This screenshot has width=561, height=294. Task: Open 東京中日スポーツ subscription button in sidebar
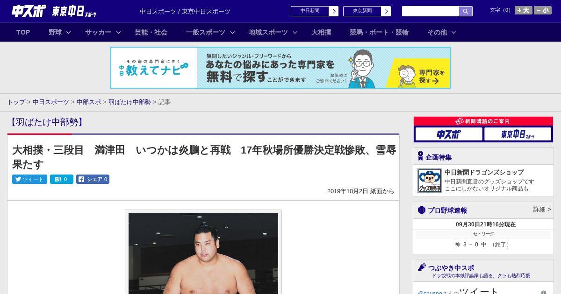[518, 134]
